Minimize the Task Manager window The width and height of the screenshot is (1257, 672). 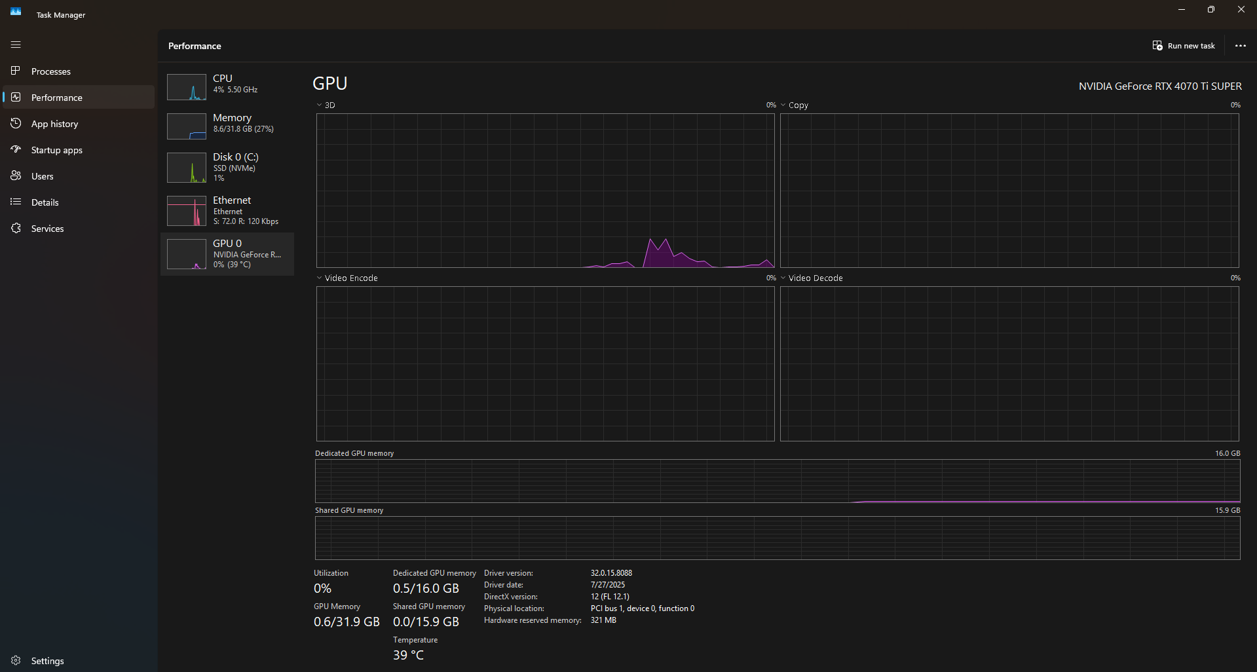(1182, 10)
